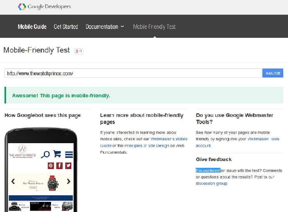Open the Webmaster Tools account link
Viewport: 288px width, 212px height.
click(x=238, y=142)
